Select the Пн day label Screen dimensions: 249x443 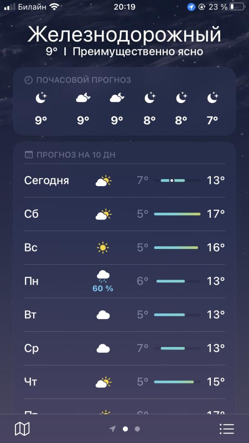tap(31, 281)
